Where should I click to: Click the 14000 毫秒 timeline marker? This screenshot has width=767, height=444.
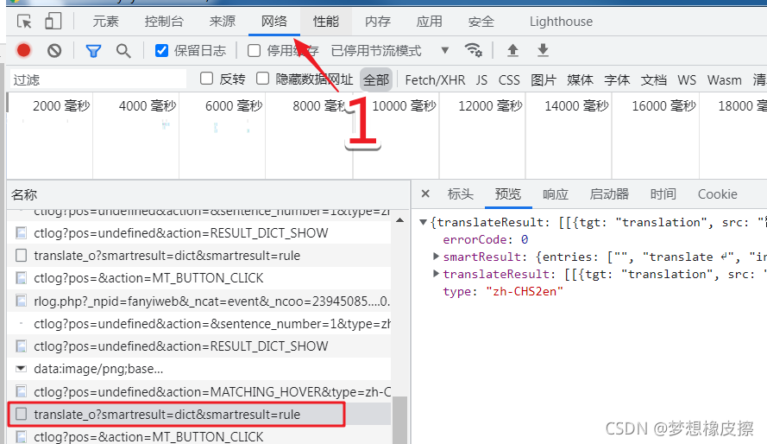click(x=576, y=105)
